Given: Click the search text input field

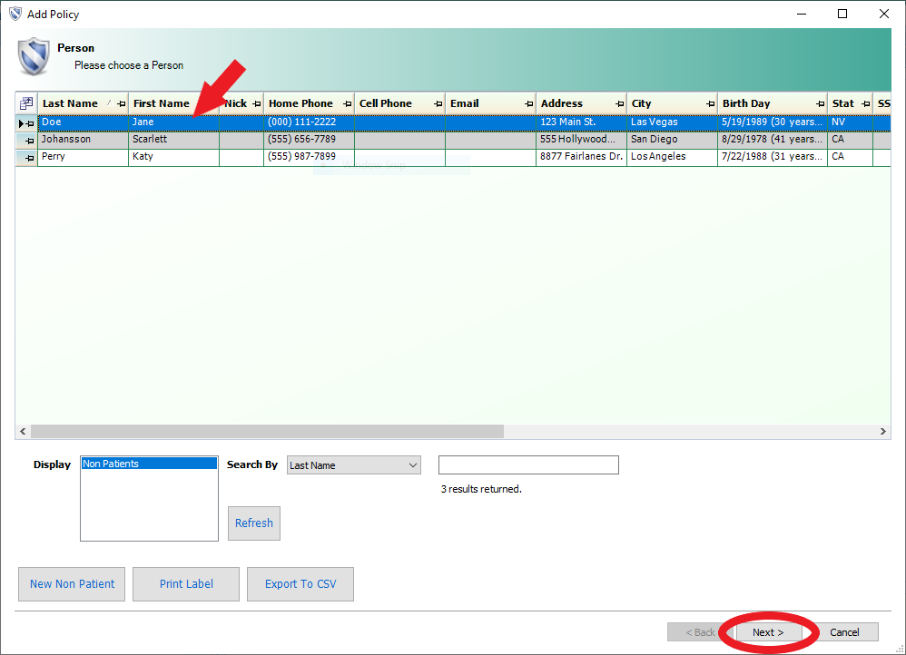Looking at the screenshot, I should point(528,465).
